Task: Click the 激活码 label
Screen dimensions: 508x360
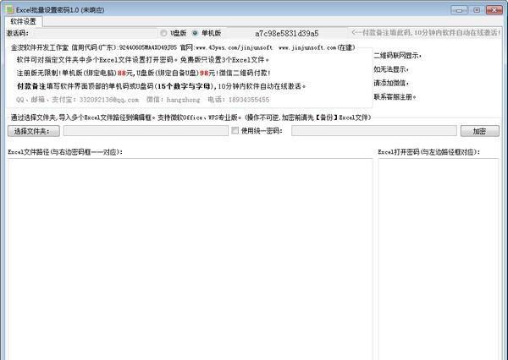Action: tap(18, 33)
